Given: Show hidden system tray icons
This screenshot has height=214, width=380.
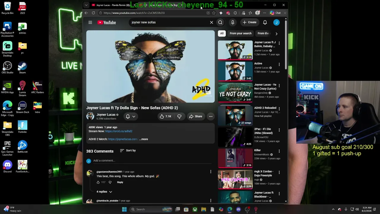Looking at the screenshot, I should [333, 209].
